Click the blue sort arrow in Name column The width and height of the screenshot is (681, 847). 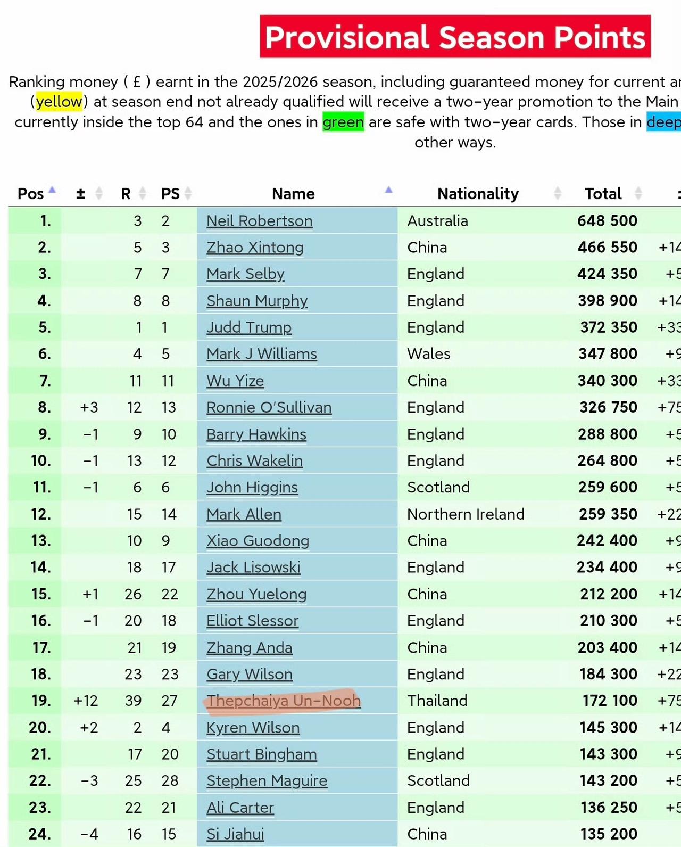(389, 190)
